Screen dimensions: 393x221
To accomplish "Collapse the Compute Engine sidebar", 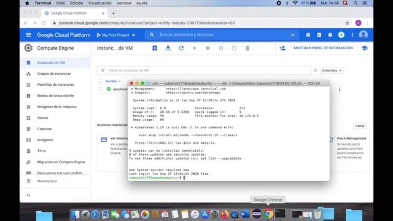I will point(28,195).
